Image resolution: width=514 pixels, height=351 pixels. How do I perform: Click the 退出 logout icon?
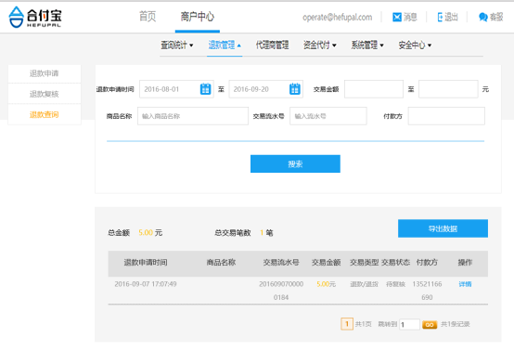pos(440,17)
